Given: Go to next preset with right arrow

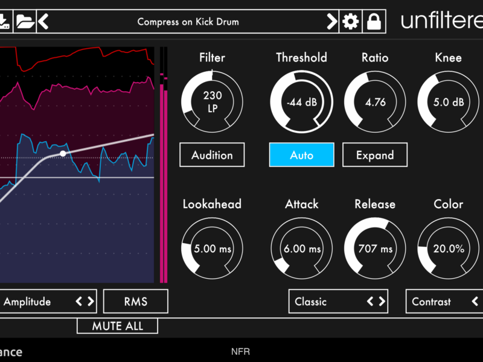Looking at the screenshot, I should [x=331, y=22].
